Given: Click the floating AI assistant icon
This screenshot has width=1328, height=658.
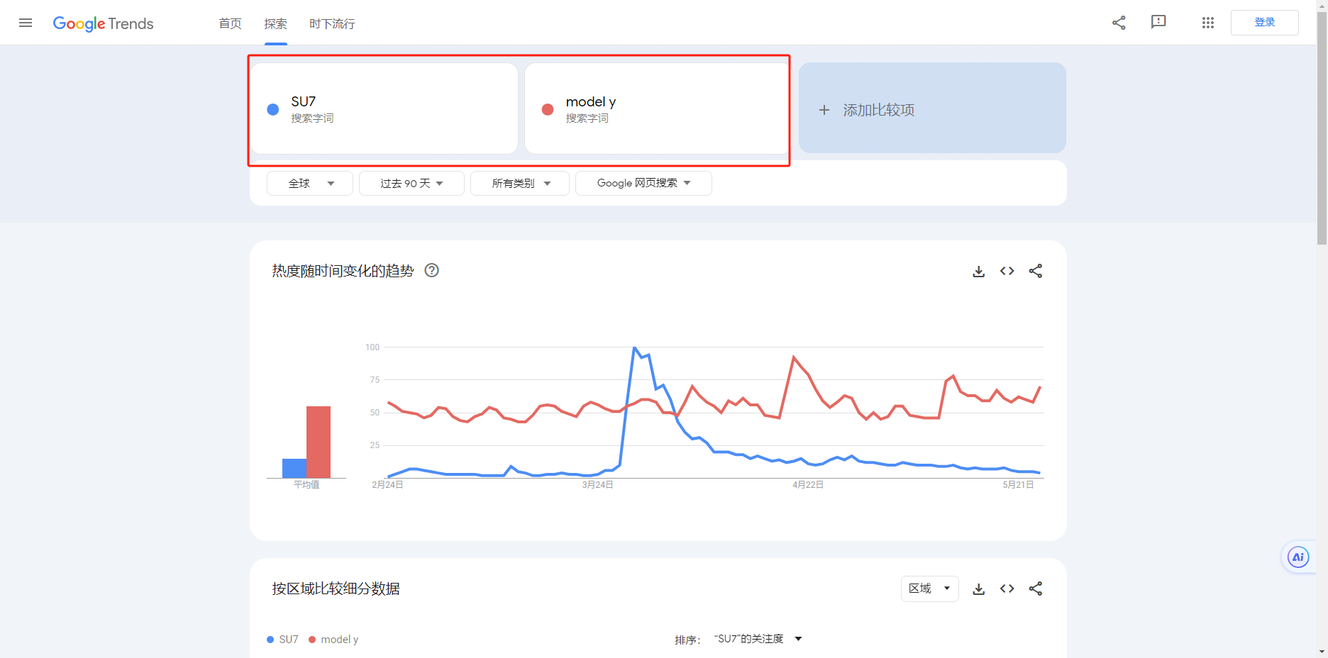Looking at the screenshot, I should click(x=1297, y=557).
